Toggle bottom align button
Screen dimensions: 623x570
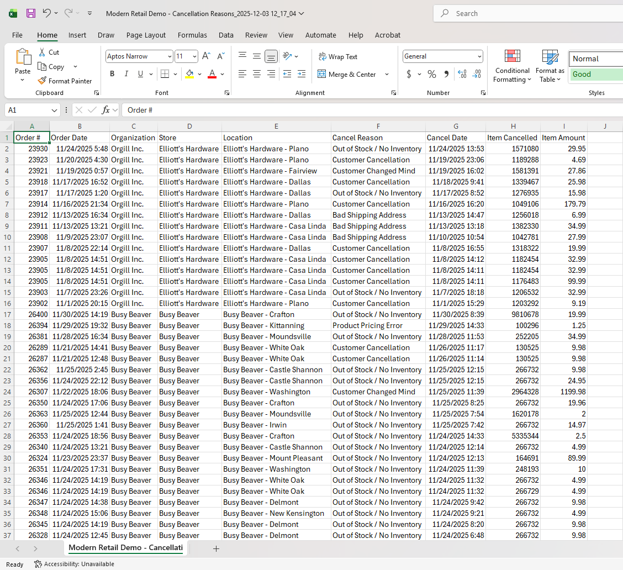pyautogui.click(x=271, y=56)
